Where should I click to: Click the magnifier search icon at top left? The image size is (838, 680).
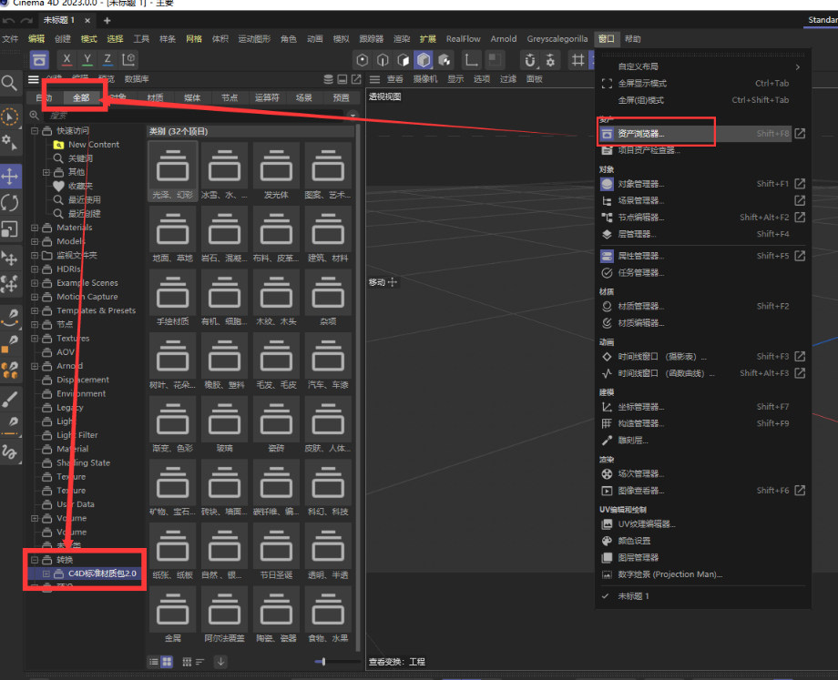10,84
